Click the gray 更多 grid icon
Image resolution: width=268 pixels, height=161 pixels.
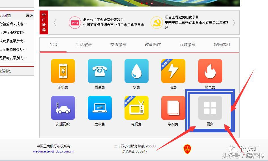(x=210, y=108)
